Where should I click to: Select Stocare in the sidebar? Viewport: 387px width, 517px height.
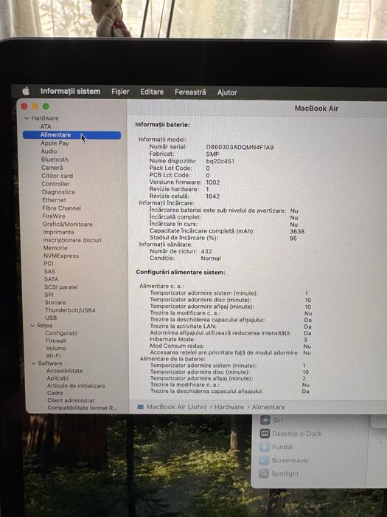click(x=55, y=302)
